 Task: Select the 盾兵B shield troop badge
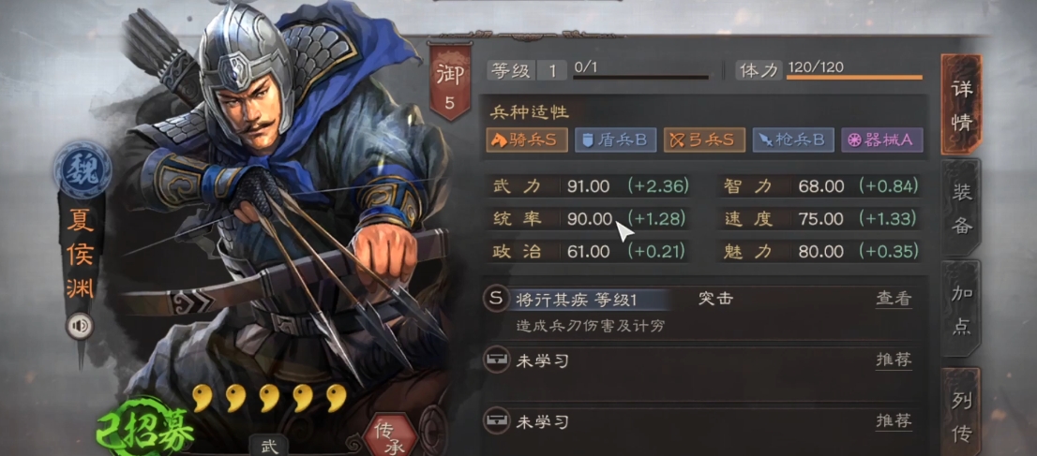tap(615, 140)
